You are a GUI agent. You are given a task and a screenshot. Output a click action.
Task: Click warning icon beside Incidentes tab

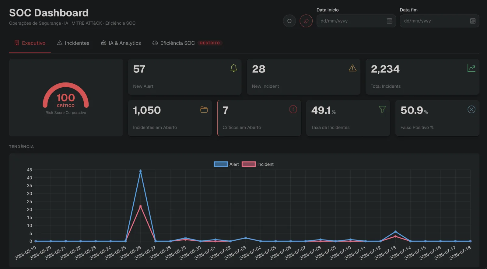tap(60, 43)
